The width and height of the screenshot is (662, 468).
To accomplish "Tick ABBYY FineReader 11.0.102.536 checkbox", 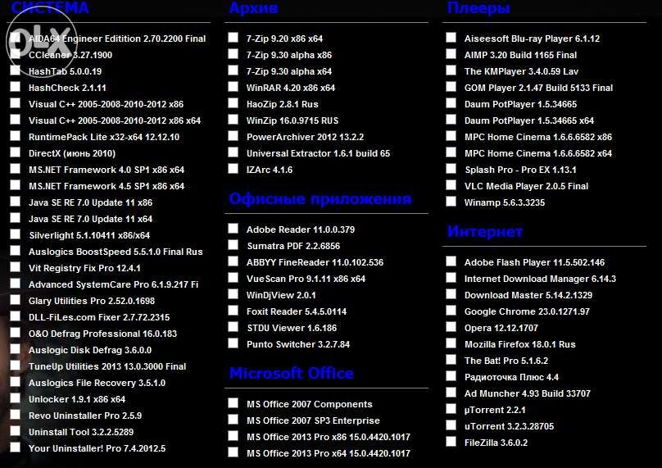I will click(x=233, y=261).
